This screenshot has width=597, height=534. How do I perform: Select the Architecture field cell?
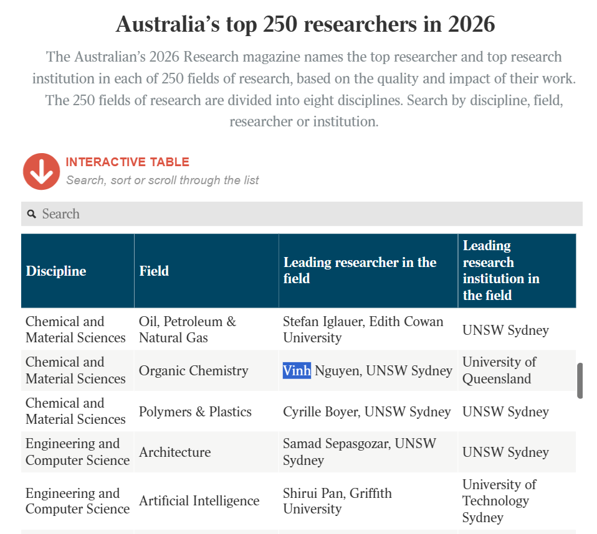[174, 452]
